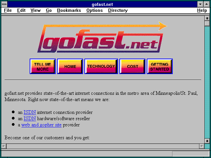
Task: Click the text 'Become one of our customers and you get:'
Action: click(x=47, y=138)
